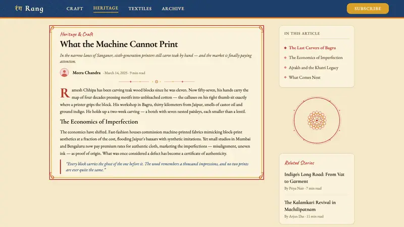
Task: Click the article title What the Machine Cannot Print
Action: (119, 44)
